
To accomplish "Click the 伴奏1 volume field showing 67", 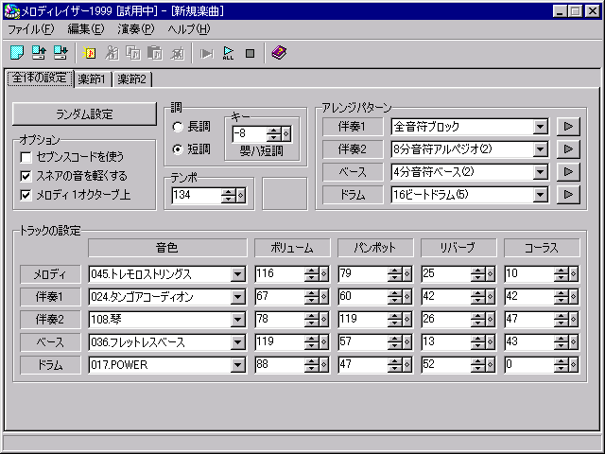I will coord(280,297).
